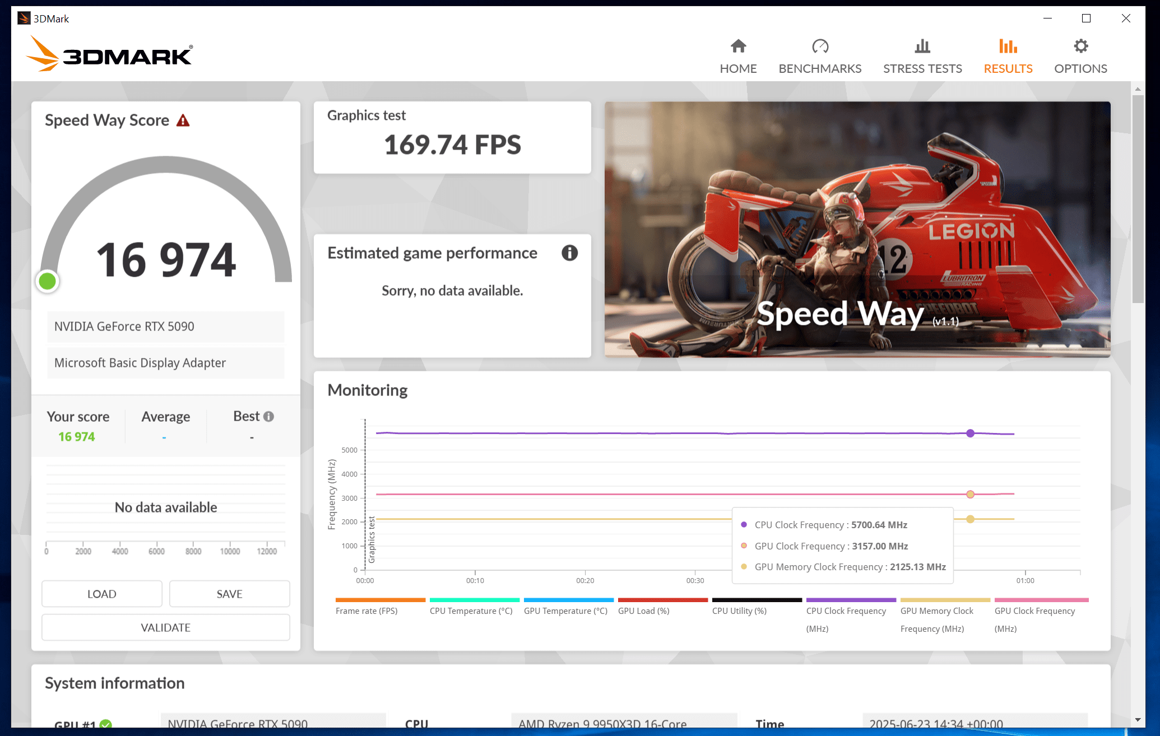Click the Speed Way benchmark thumbnail image

click(857, 229)
